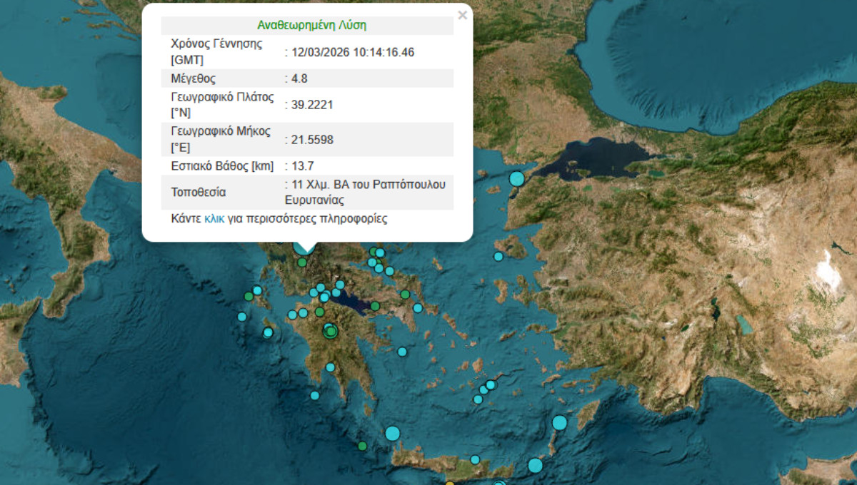Click cyan marker offshore southwest of Peloponnese

[314, 396]
